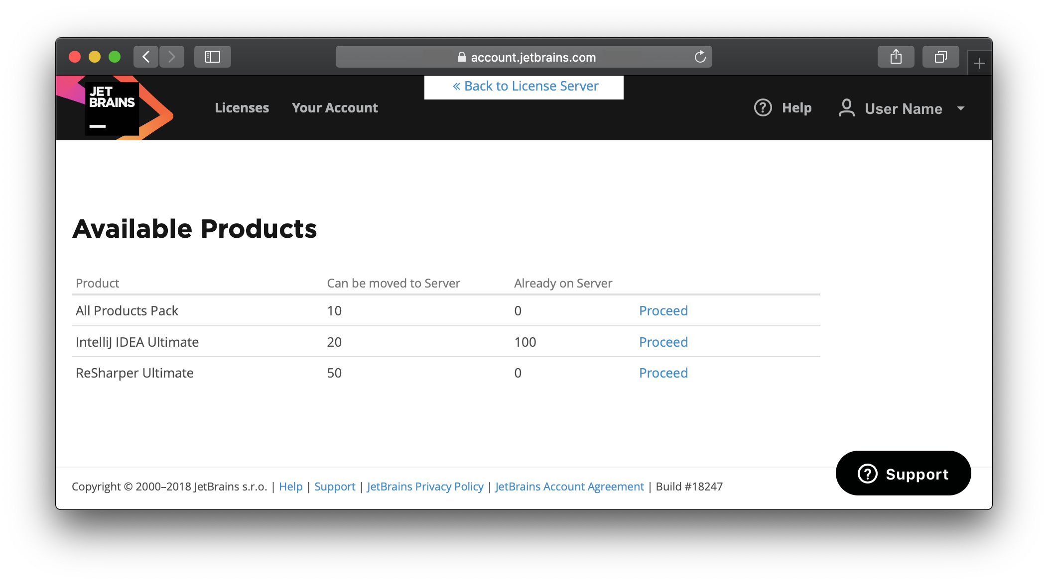
Task: Click the browser tab management icon
Action: tap(939, 57)
